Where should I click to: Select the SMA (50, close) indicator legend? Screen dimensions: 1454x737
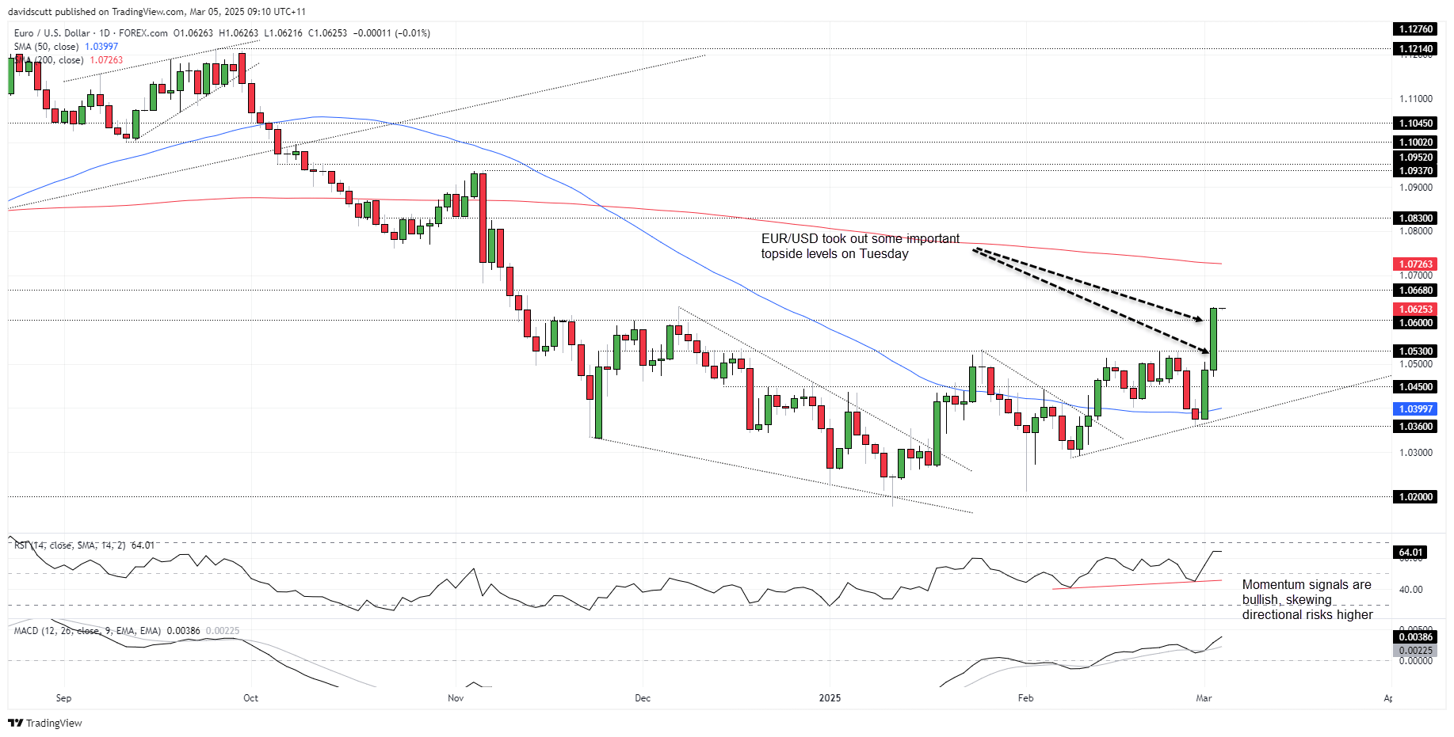(x=66, y=47)
